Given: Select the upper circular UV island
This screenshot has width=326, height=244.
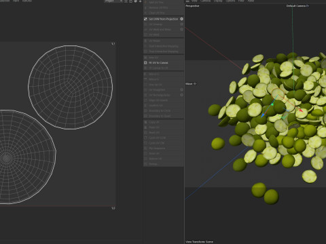Looking at the screenshot, I should pyautogui.click(x=71, y=87).
